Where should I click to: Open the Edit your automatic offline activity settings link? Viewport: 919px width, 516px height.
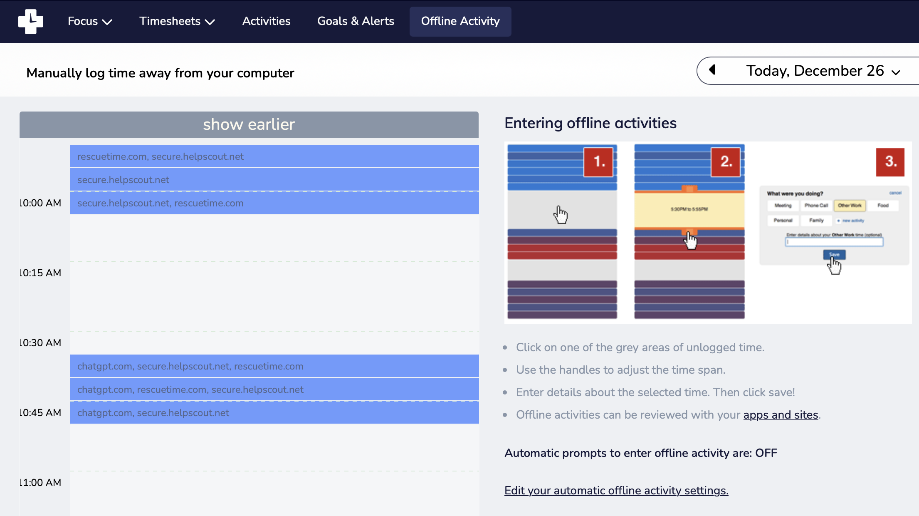(616, 491)
